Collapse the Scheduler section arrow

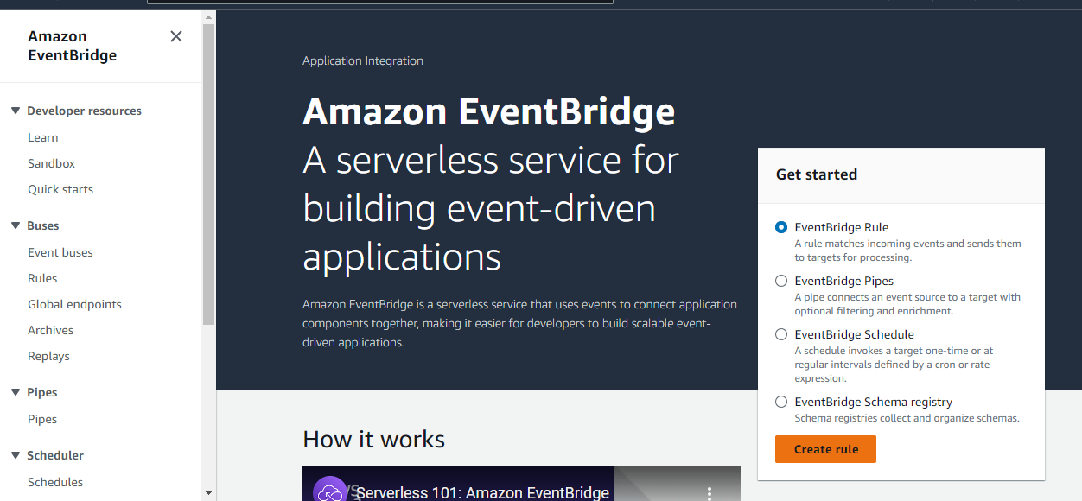15,455
